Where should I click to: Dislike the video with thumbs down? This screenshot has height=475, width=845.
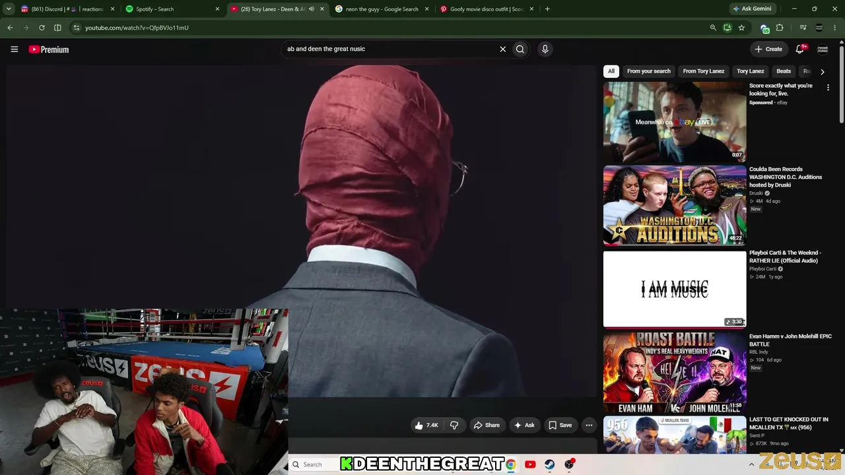click(454, 426)
